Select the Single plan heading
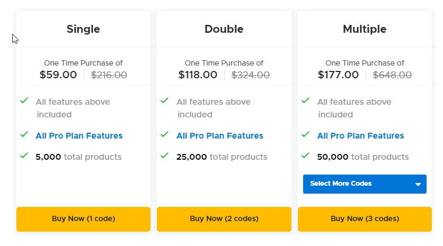The image size is (443, 246). pos(83,29)
